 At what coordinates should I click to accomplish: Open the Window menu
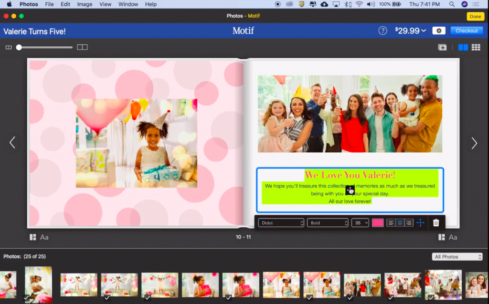tap(128, 4)
